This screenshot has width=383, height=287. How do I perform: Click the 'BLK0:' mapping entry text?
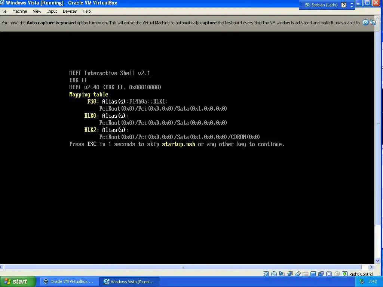coord(92,115)
